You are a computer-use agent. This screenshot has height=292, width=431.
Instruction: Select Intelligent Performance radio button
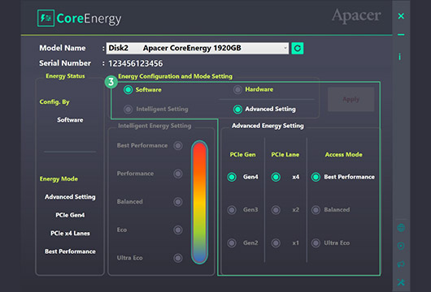click(178, 174)
